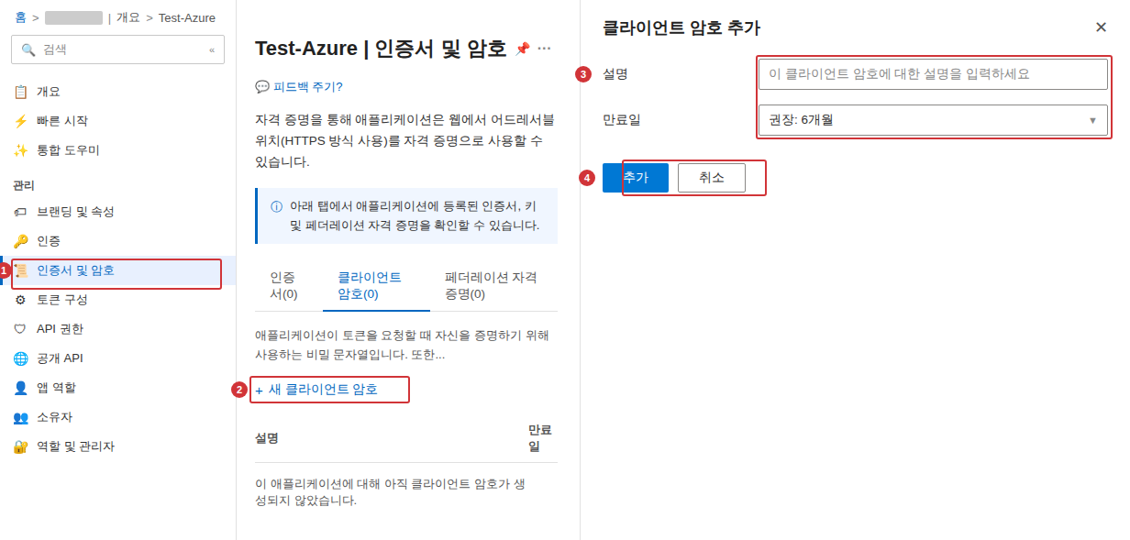Click the 역할 및 관리자 lock icon
1130x540 pixels.
click(x=20, y=446)
